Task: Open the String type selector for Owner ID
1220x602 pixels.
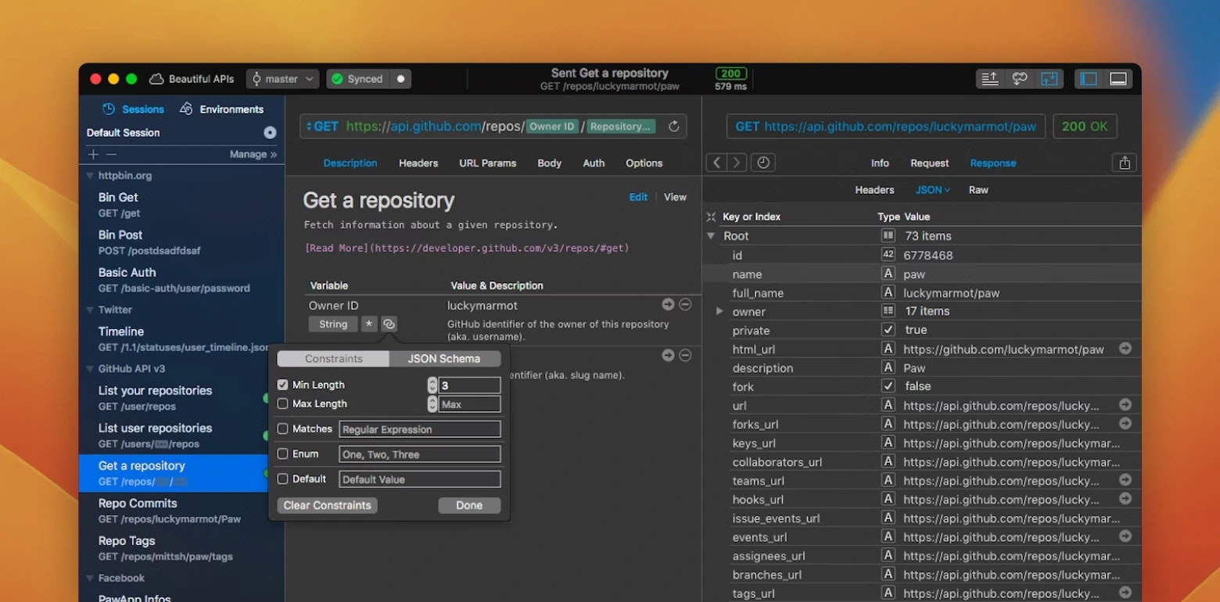Action: [x=333, y=324]
